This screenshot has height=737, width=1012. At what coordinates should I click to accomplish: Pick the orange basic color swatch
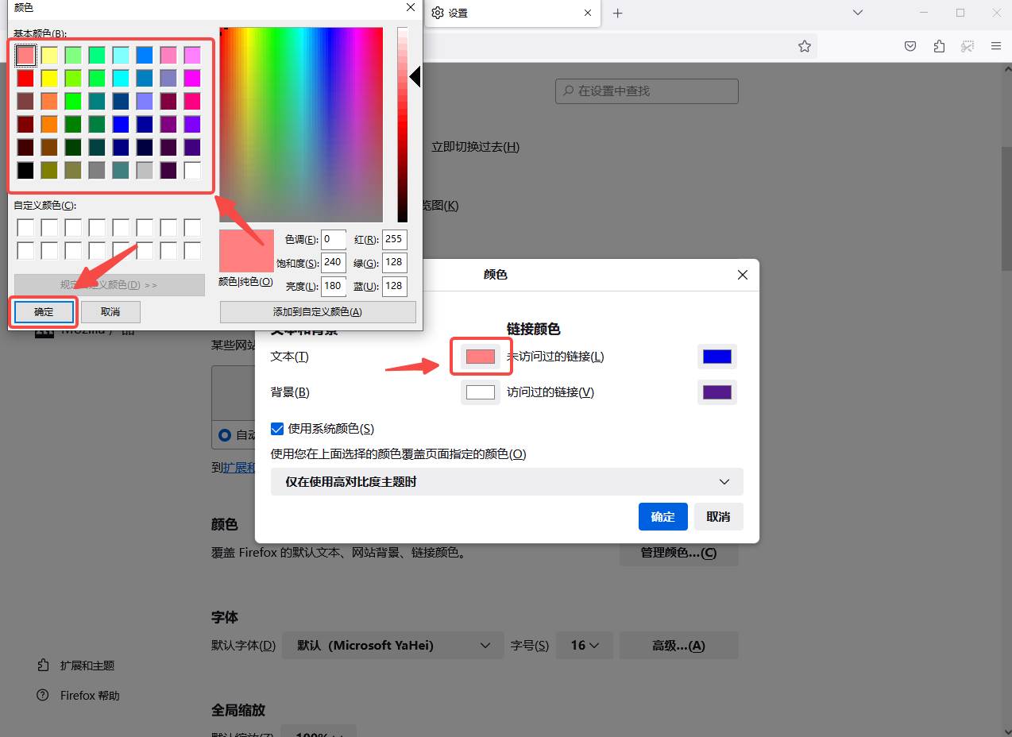coord(49,124)
